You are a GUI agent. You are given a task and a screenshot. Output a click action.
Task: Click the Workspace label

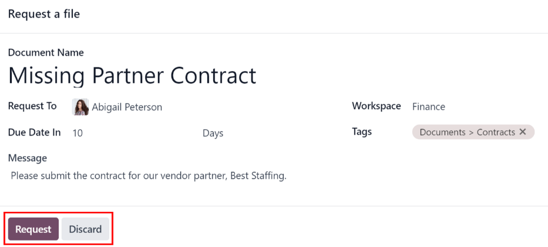click(376, 106)
